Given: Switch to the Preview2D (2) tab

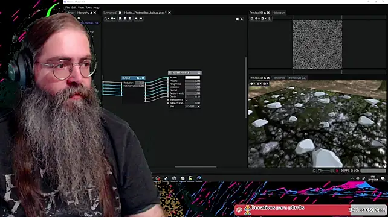Looking at the screenshot, I should [297, 78].
